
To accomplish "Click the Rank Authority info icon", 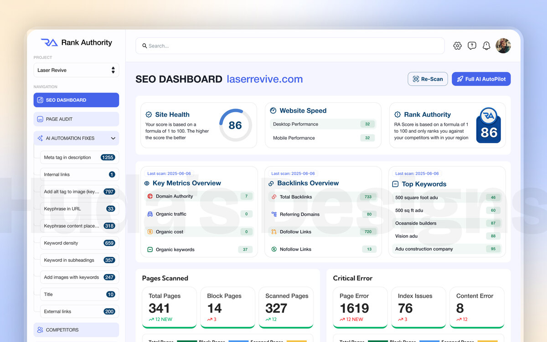I will pyautogui.click(x=397, y=114).
